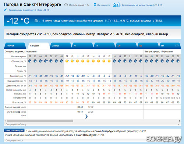Click the Новости погоды button

pos(14,130)
